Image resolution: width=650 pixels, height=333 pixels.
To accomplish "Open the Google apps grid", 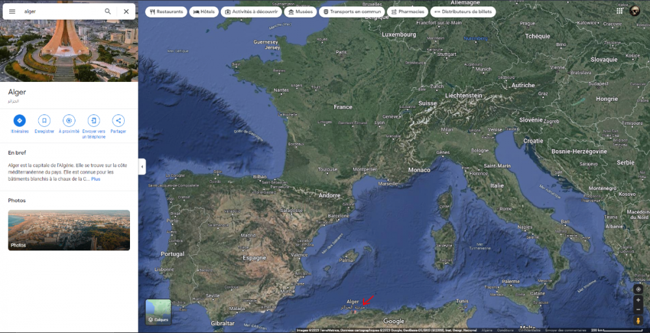I will pos(618,11).
